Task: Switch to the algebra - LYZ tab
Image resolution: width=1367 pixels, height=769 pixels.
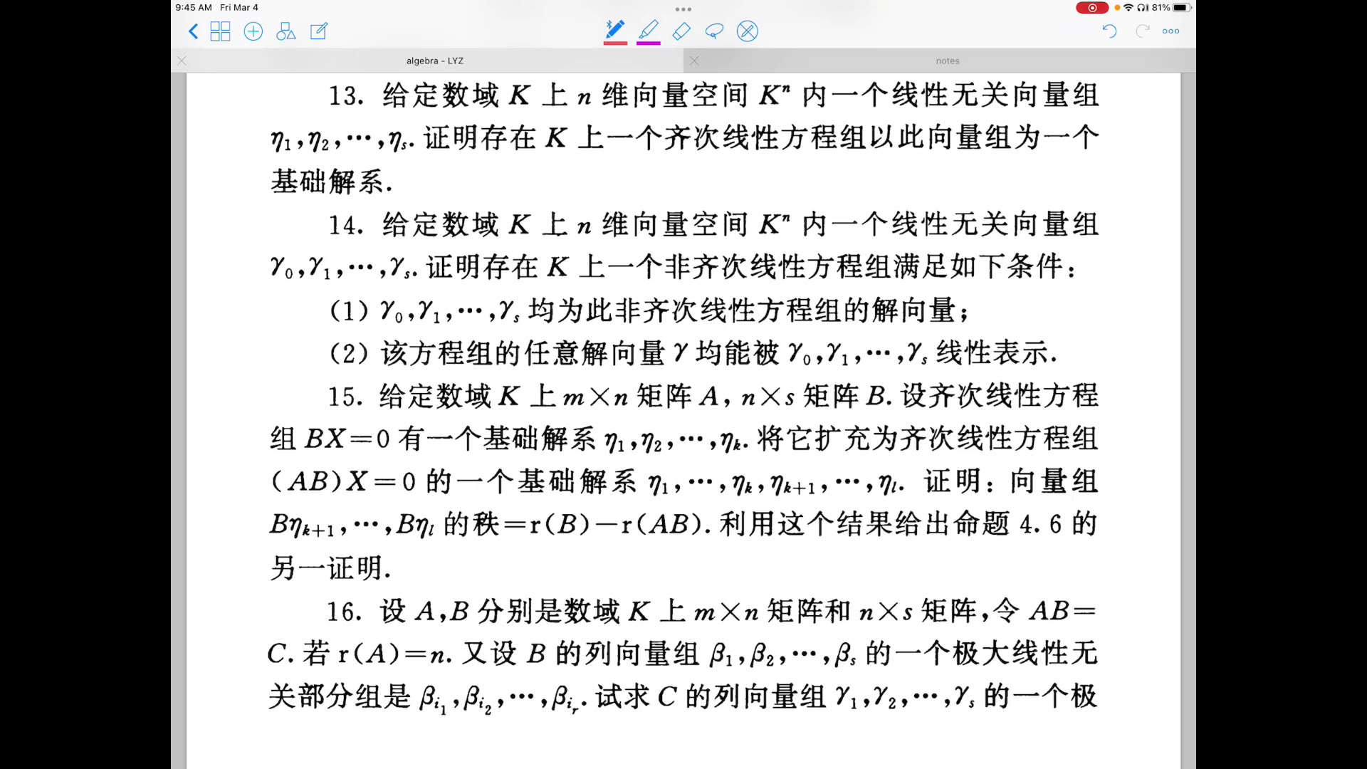Action: coord(435,61)
